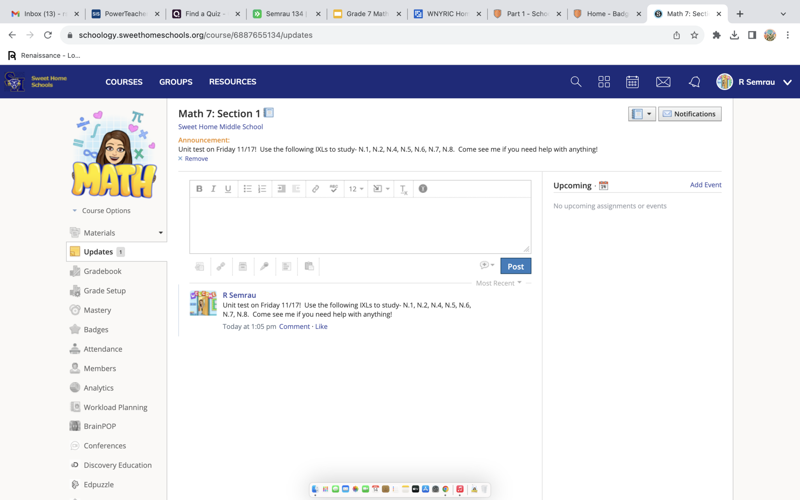
Task: Switch to the PowerTeacher browser tab
Action: (125, 14)
